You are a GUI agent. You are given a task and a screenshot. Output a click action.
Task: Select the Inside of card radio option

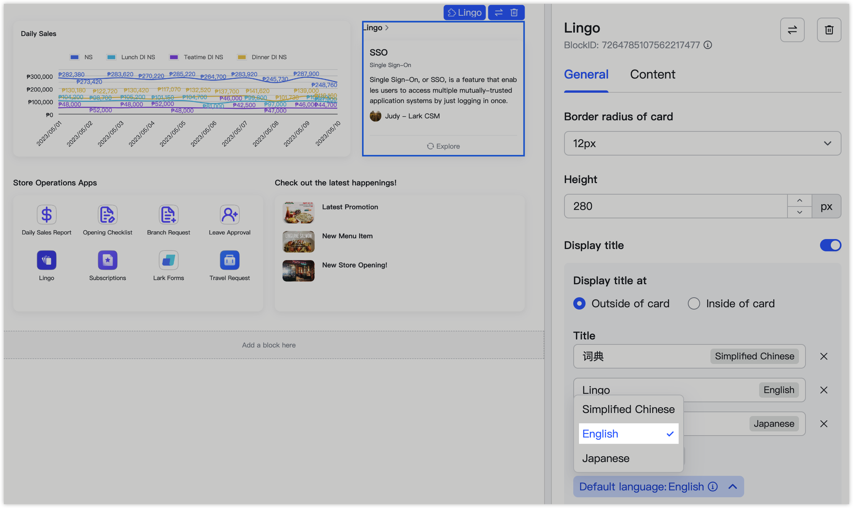click(694, 303)
